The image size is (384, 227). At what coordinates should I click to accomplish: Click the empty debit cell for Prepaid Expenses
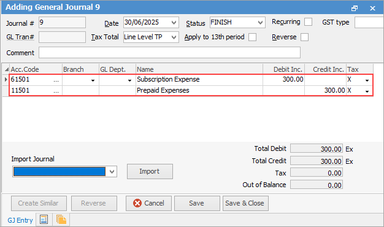coord(283,91)
